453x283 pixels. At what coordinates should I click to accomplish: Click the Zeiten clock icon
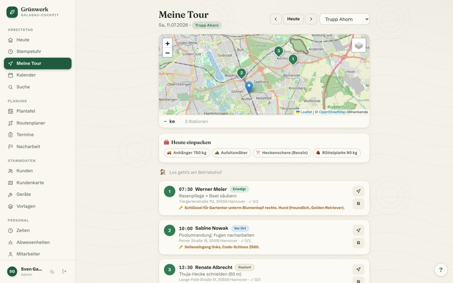(x=10, y=230)
